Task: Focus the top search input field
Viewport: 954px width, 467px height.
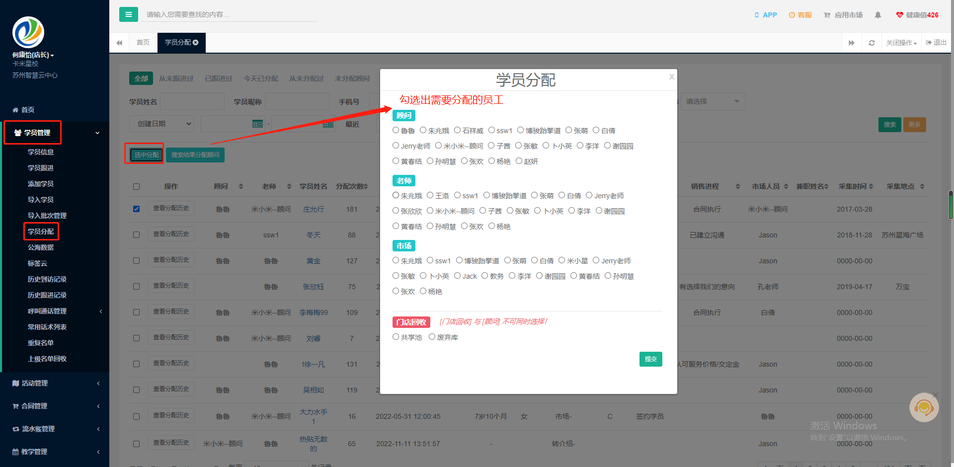Action: click(x=230, y=14)
